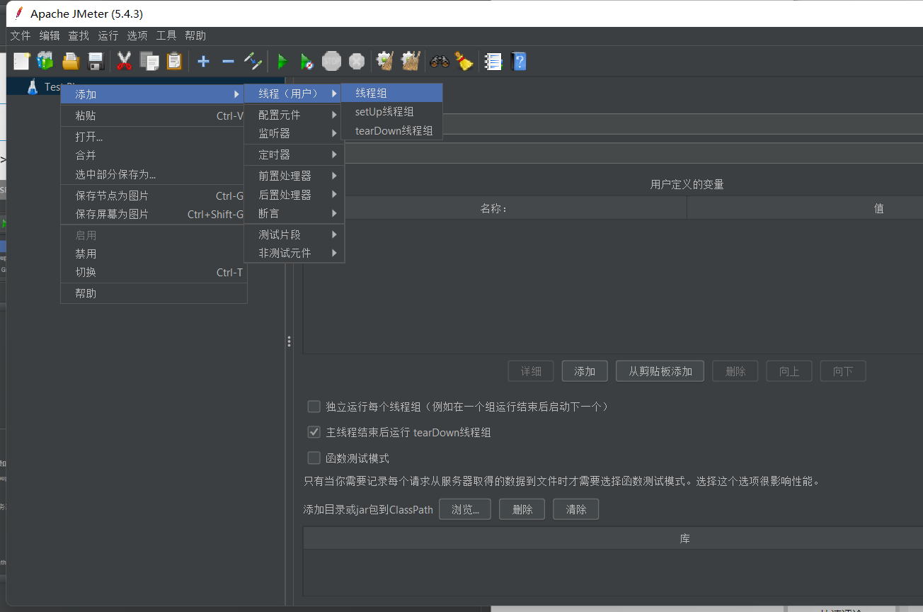Click the Stop sign icon

pyautogui.click(x=331, y=62)
